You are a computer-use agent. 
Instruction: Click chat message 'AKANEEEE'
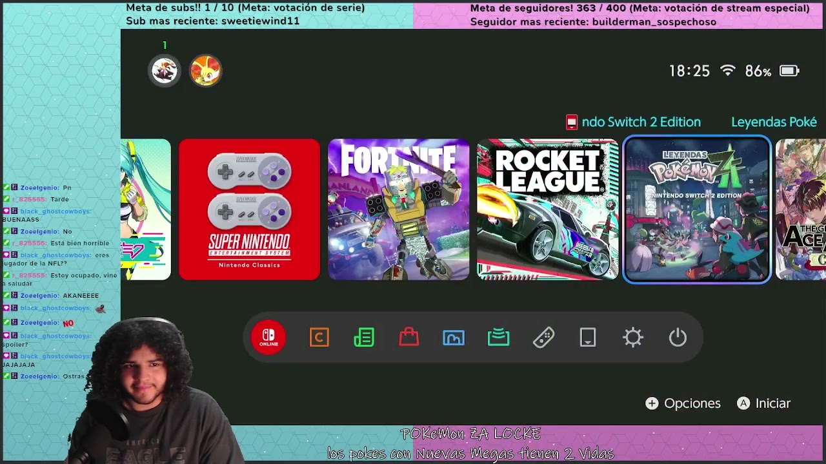pos(81,296)
